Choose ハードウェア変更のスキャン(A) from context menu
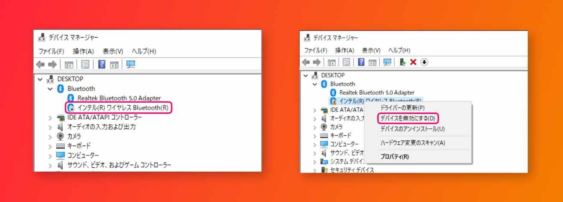The image size is (563, 202). pos(418,143)
